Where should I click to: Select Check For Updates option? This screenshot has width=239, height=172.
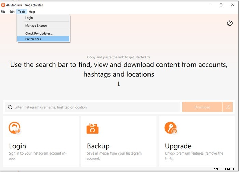39,34
